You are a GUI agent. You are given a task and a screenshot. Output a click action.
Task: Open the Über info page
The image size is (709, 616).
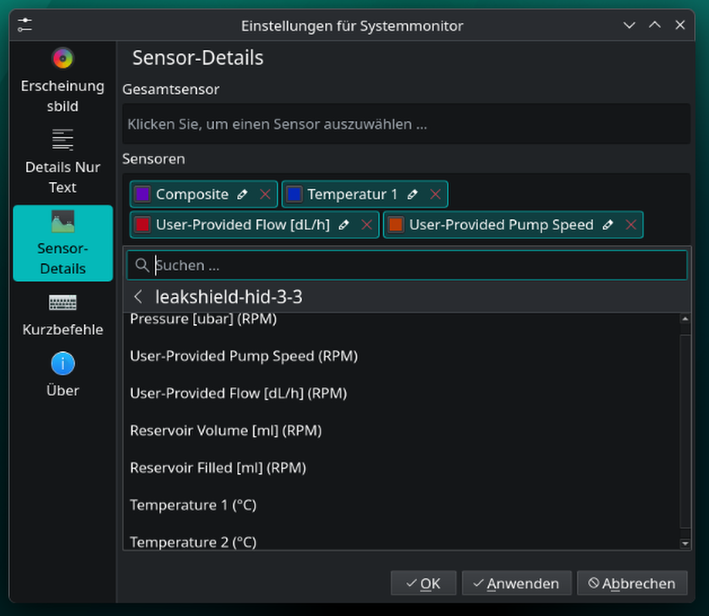pyautogui.click(x=63, y=375)
